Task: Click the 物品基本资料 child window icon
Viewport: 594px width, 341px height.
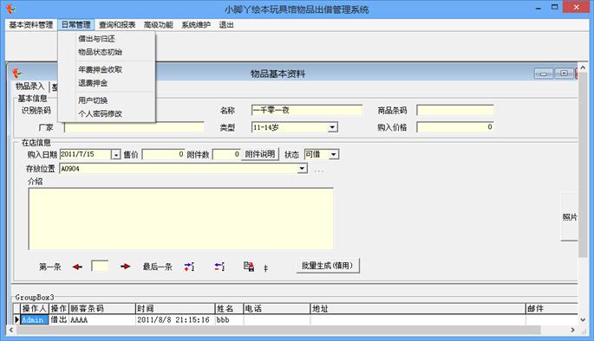Action: point(16,74)
